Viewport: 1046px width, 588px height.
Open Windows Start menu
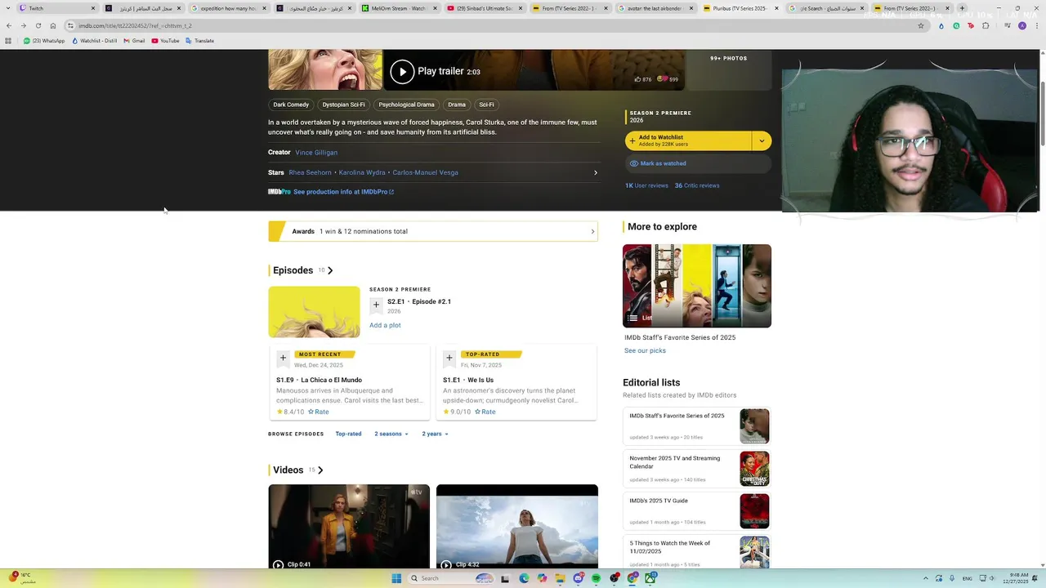[396, 578]
